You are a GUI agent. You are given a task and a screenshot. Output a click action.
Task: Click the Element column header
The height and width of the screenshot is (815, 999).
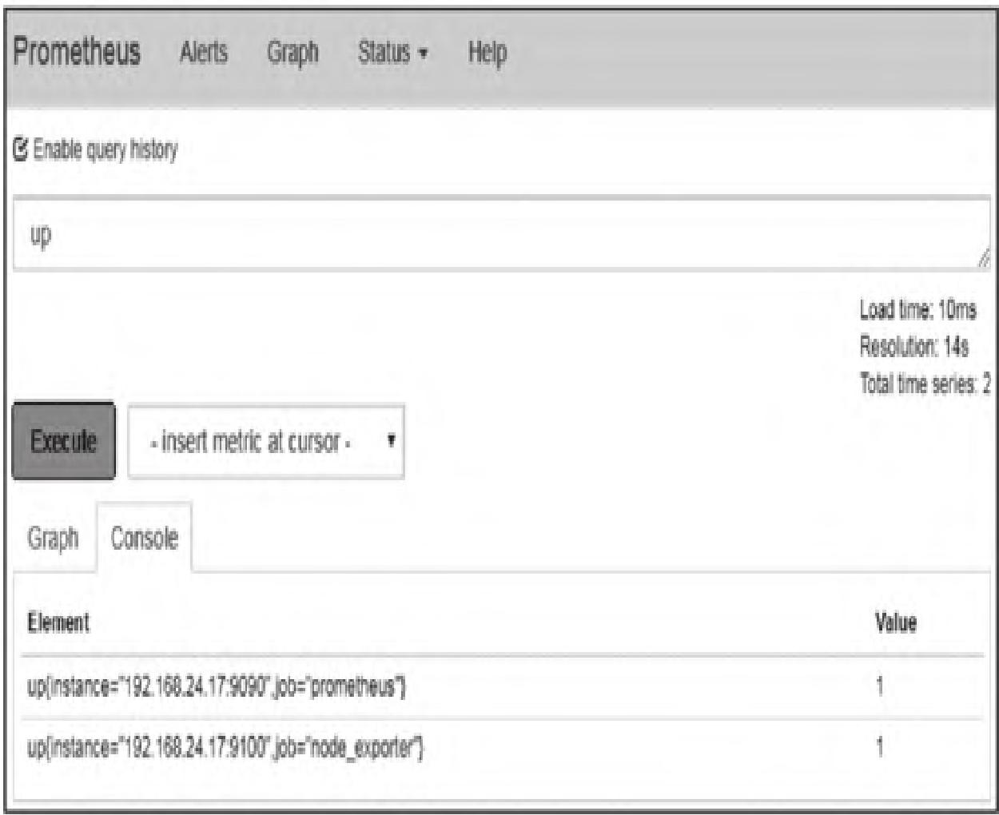point(58,622)
